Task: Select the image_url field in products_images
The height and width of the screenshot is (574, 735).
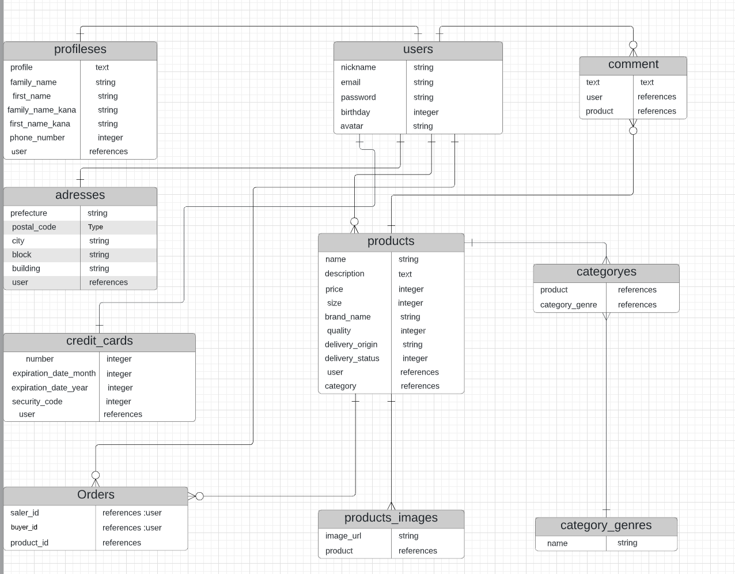Action: pos(343,536)
